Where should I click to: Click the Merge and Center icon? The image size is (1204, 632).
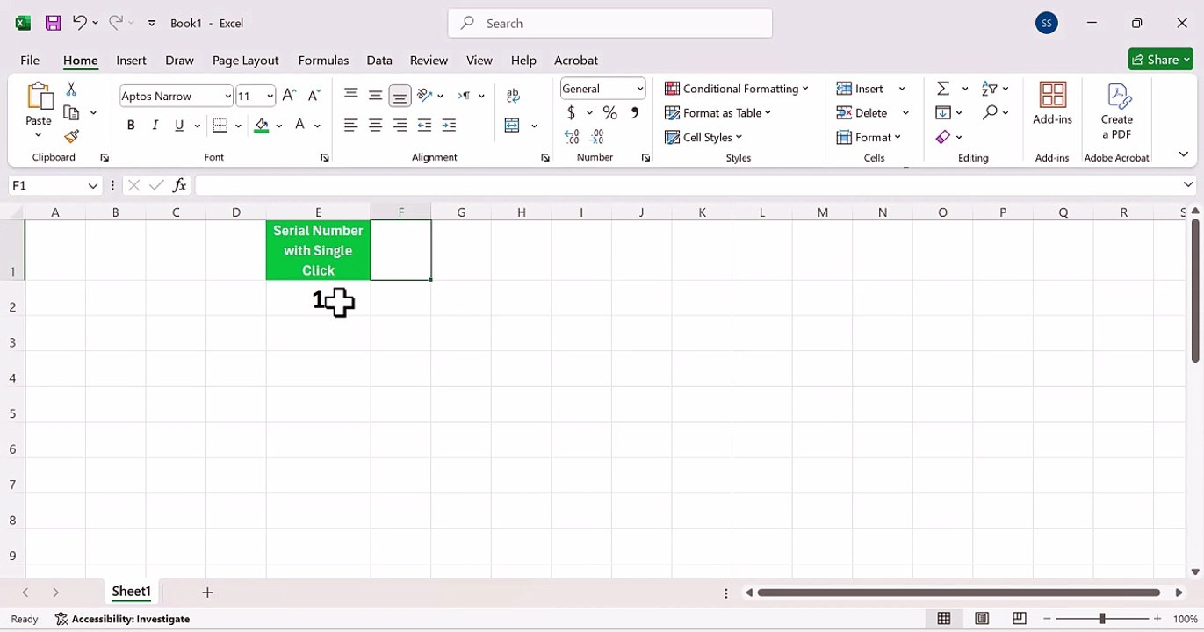tap(512, 126)
